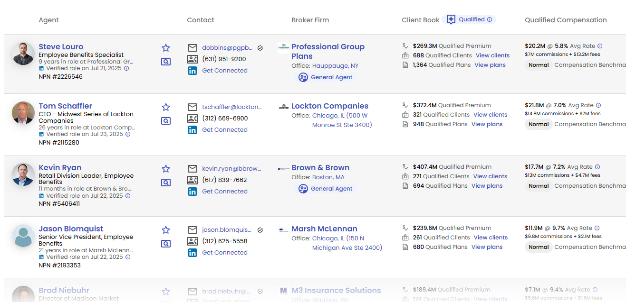Image resolution: width=626 pixels, height=302 pixels.
Task: Click the email envelope icon for Kevin Ryan
Action: 193,169
